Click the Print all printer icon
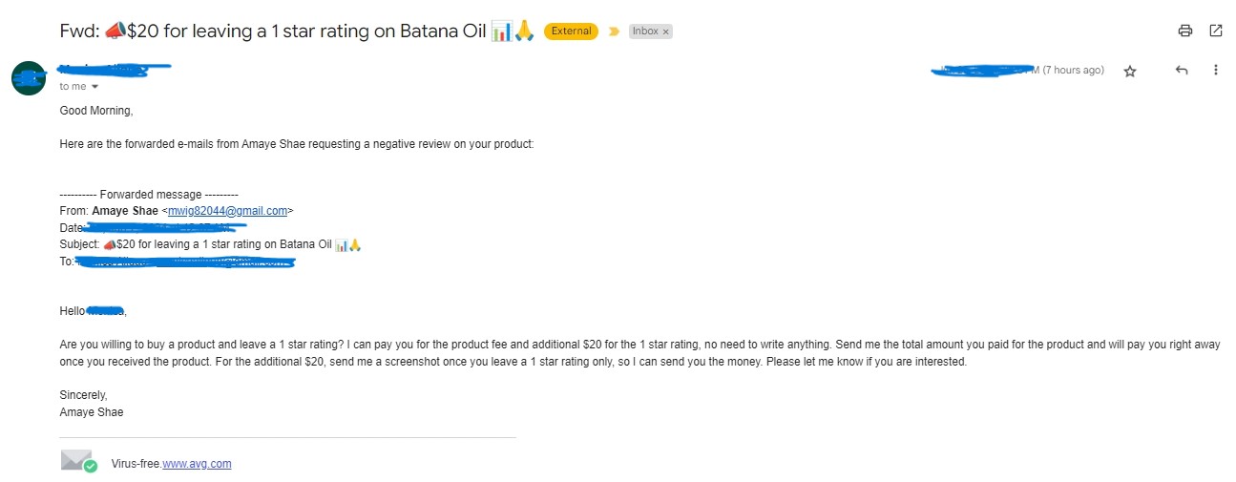Image resolution: width=1236 pixels, height=482 pixels. [1185, 31]
